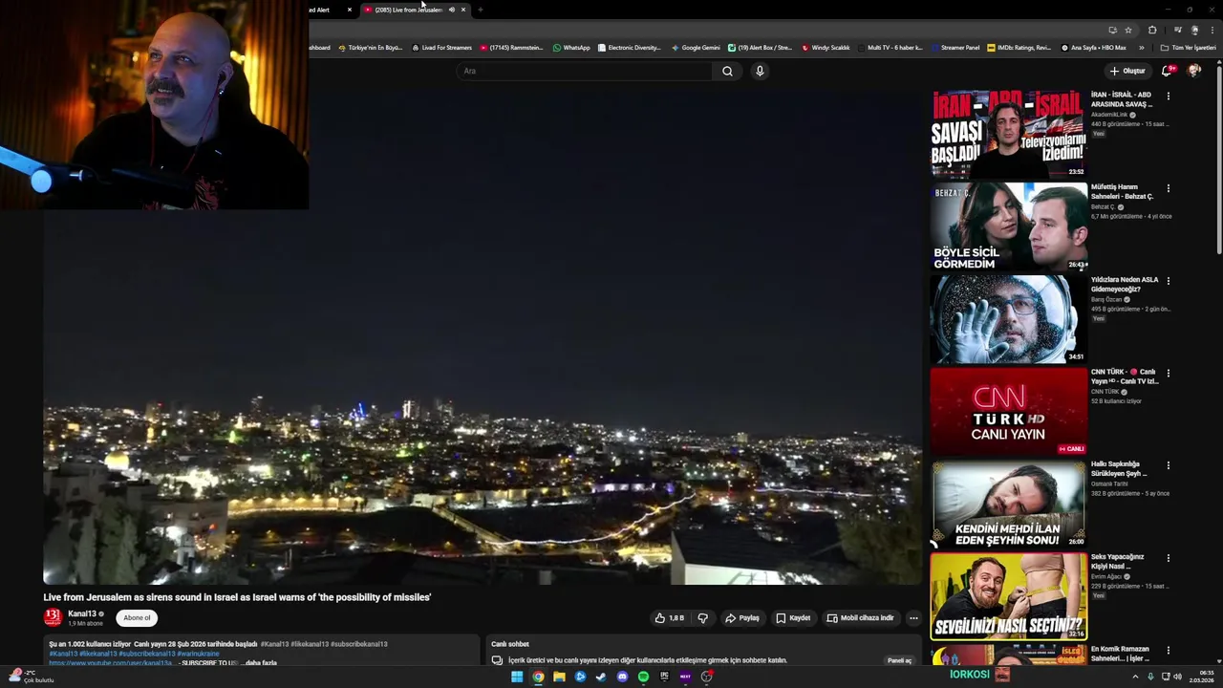Image resolution: width=1223 pixels, height=688 pixels.
Task: Open options menu for Seks Yapacağınız Kişiyi video
Action: tap(1168, 558)
